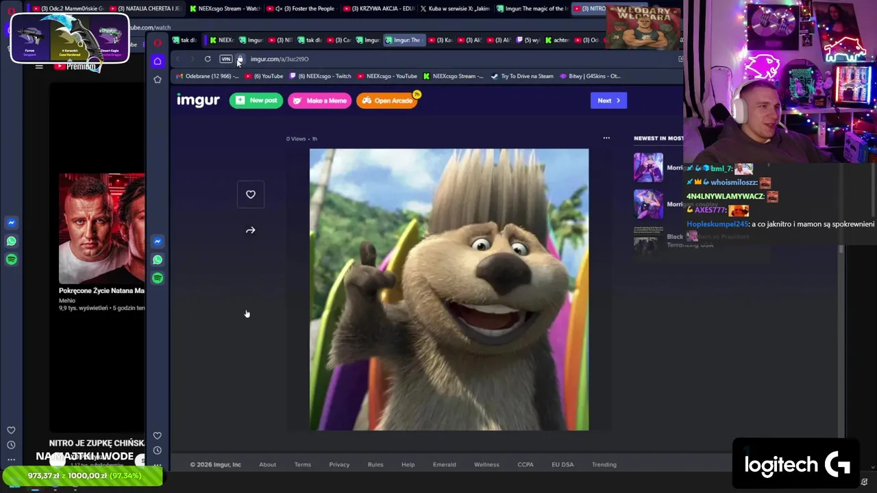The image size is (877, 493).
Task: Click the VPN badge in the address bar
Action: [x=225, y=59]
